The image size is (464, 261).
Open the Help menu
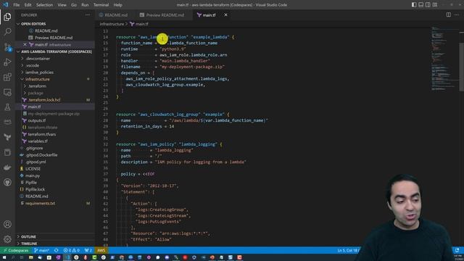117,5
